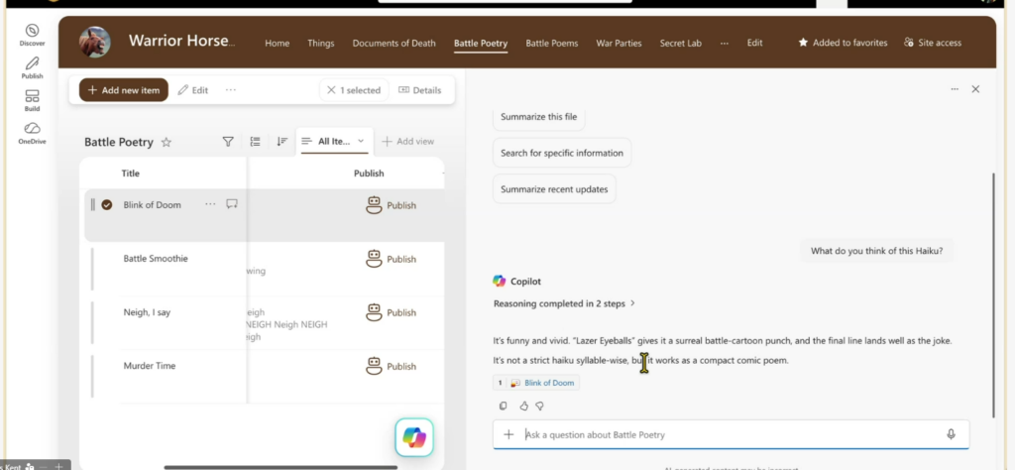Click the Ask a question input field
The height and width of the screenshot is (470, 1015).
(x=732, y=434)
